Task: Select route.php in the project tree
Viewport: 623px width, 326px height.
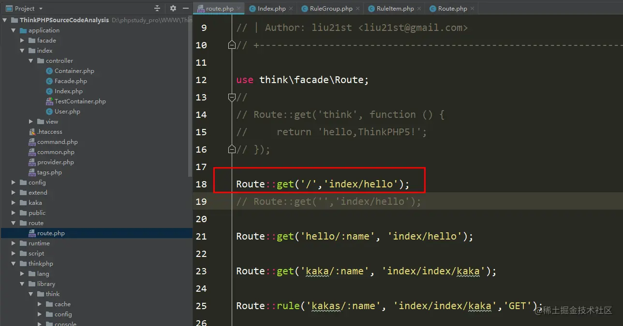Action: click(x=51, y=233)
